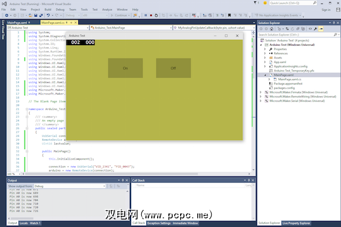Switch to the Immediate Window tab
The image size is (341, 227).
point(186,223)
